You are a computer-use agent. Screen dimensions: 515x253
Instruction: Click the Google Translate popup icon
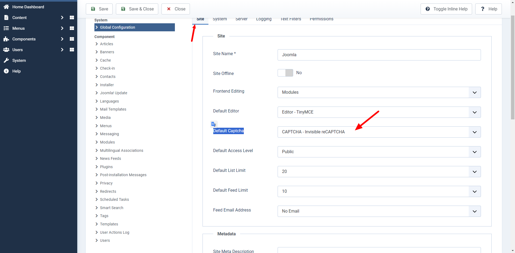214,124
